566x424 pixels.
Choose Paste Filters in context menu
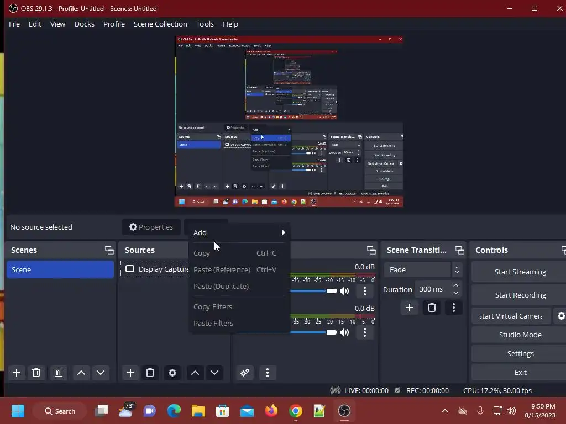click(x=239, y=323)
